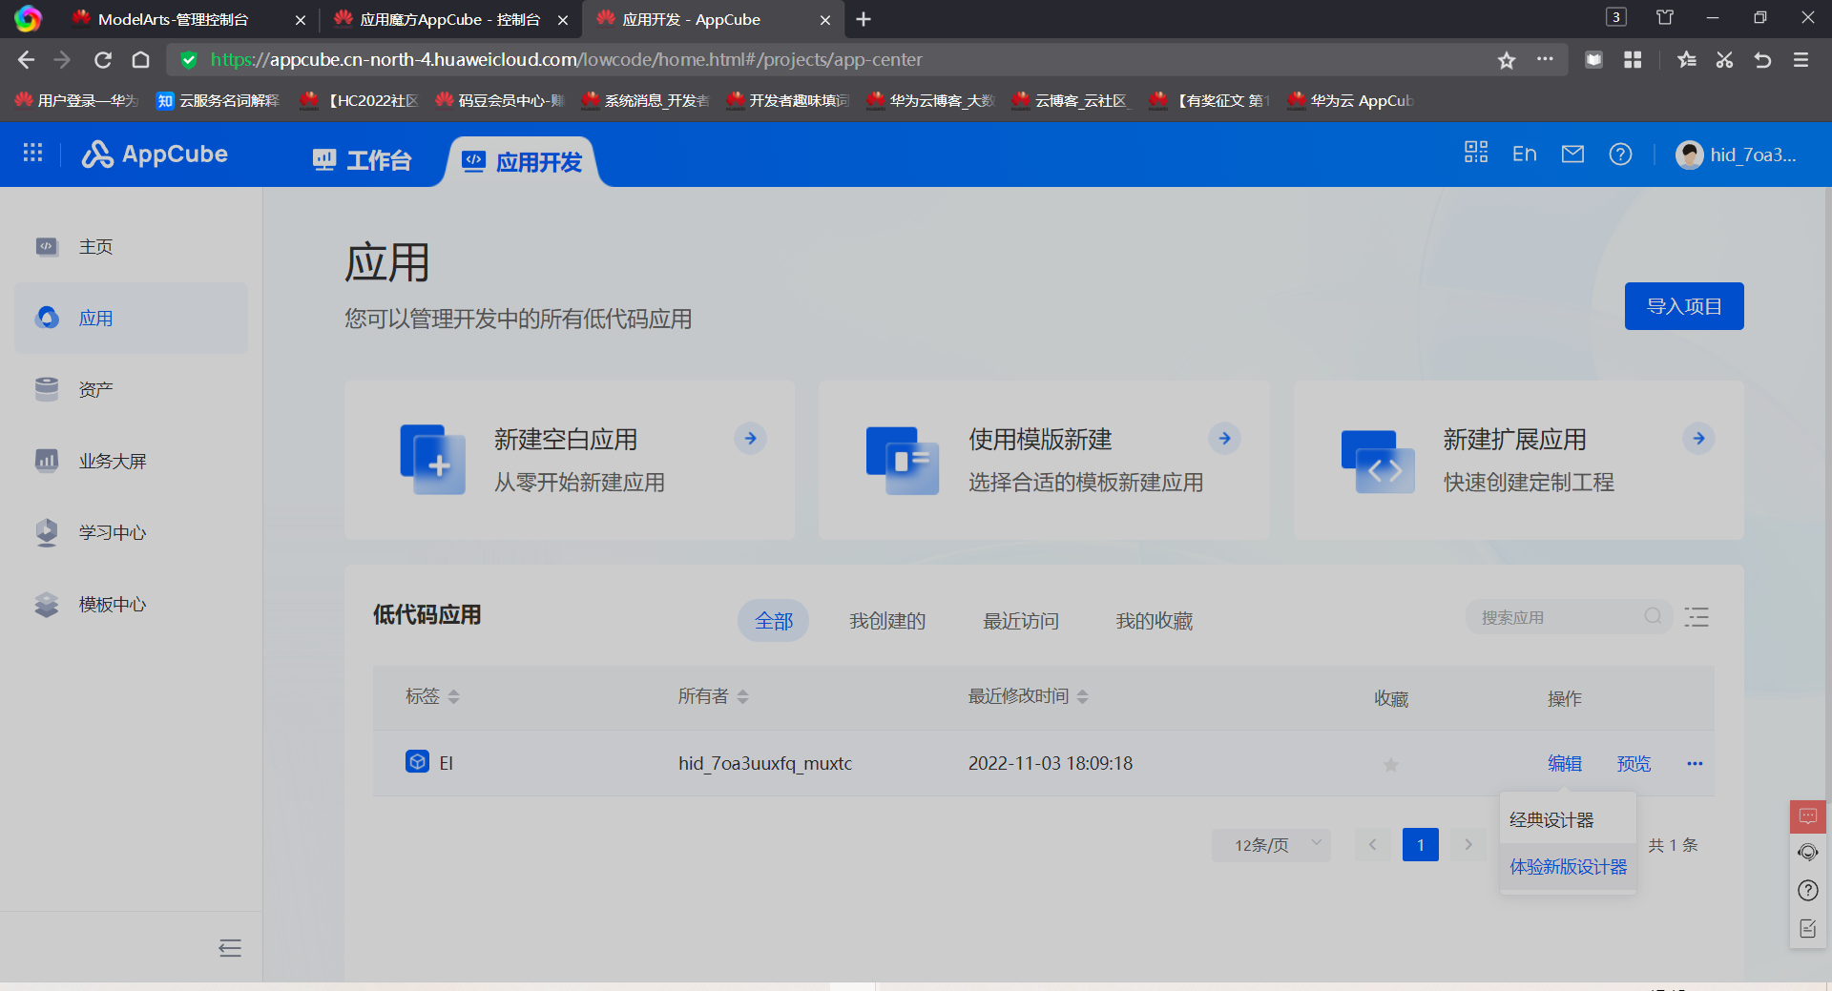
Task: Open the 新建扩展应用 card
Action: [x=1518, y=460]
